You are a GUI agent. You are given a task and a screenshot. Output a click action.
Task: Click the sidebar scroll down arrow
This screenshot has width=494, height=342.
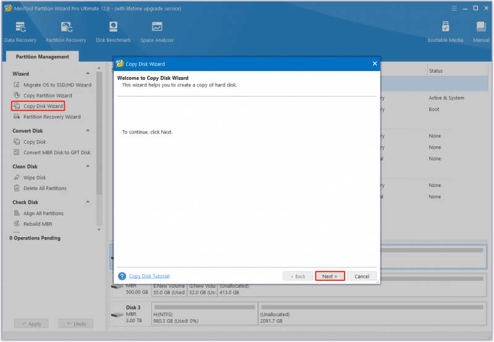[99, 230]
